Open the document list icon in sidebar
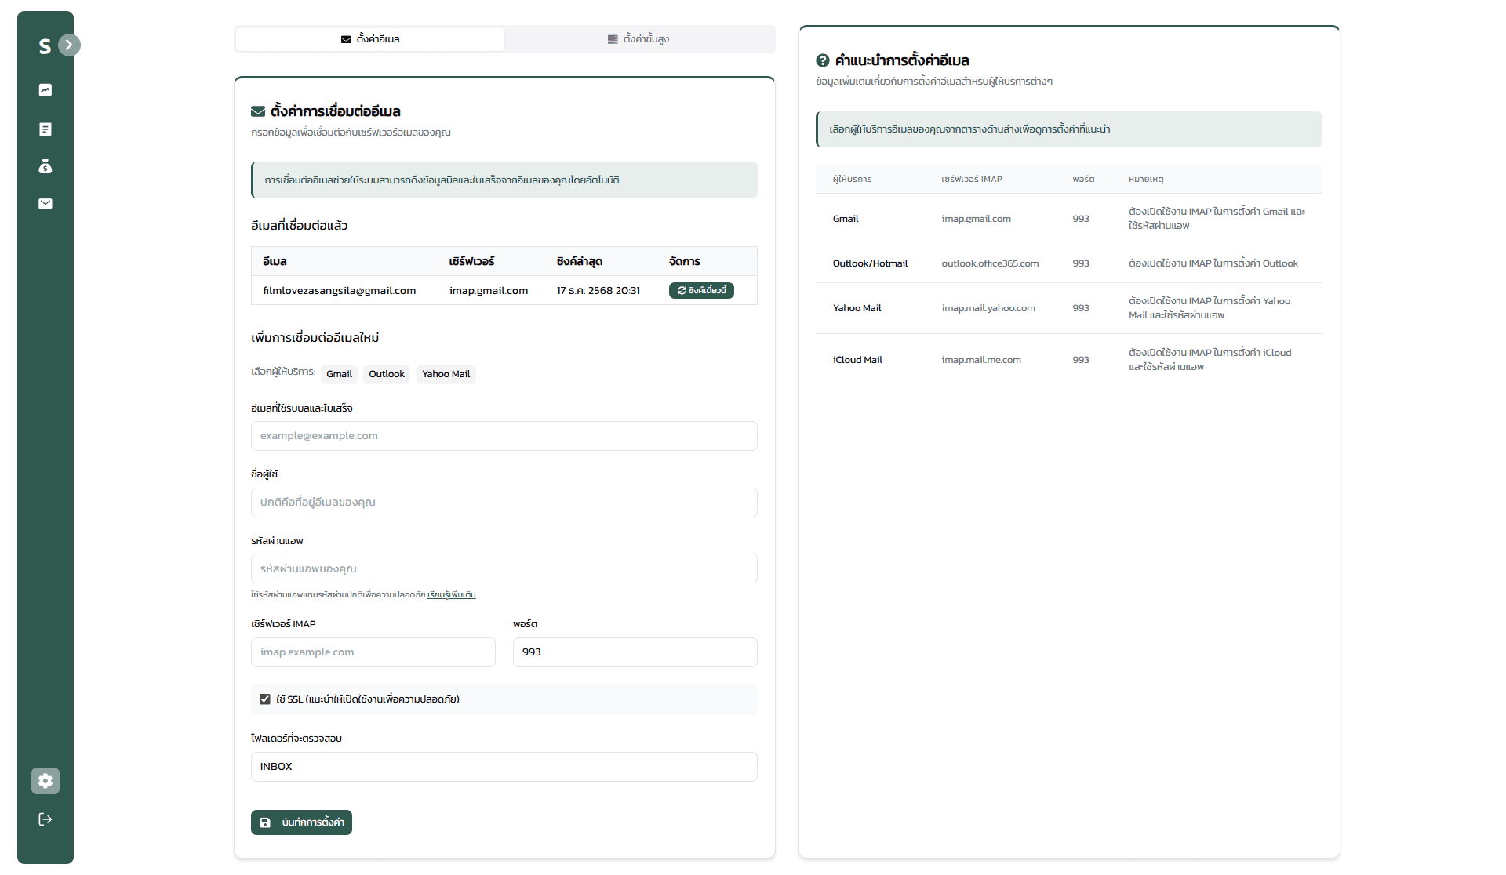The image size is (1506, 875). point(45,129)
